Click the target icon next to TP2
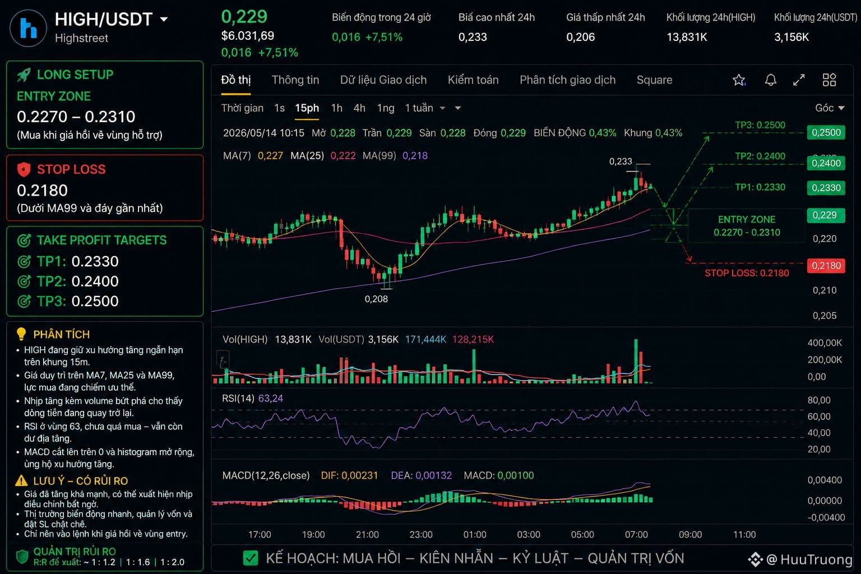 coord(24,281)
